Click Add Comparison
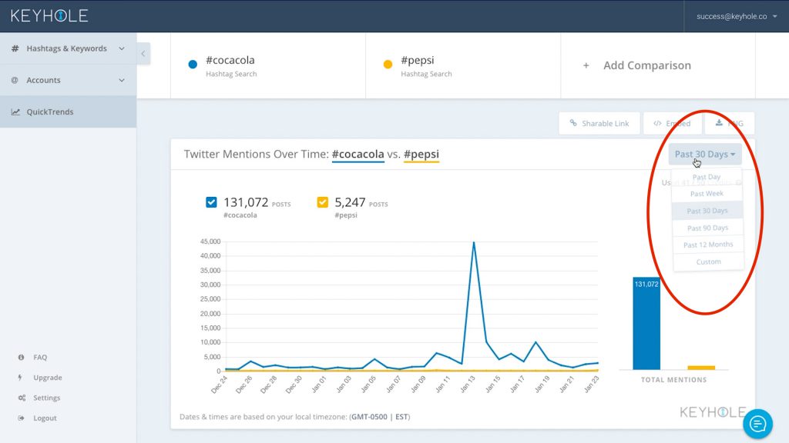The image size is (789, 443). tap(658, 65)
